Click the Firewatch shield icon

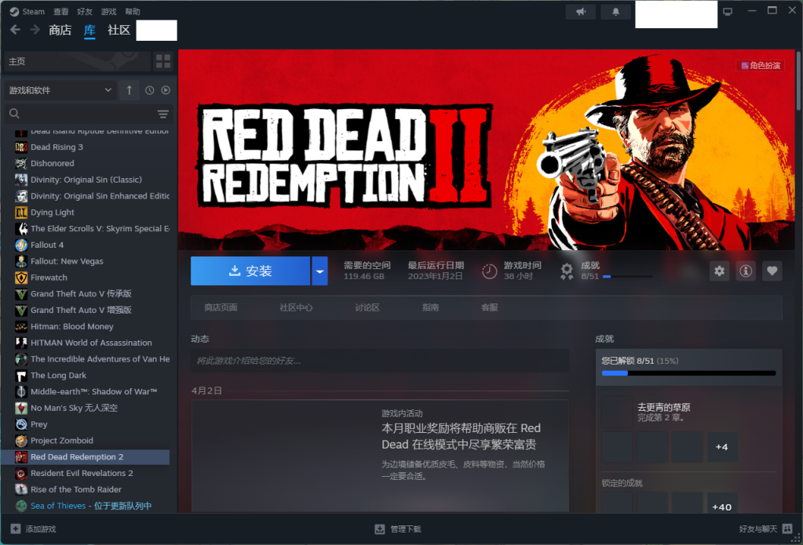pos(21,278)
